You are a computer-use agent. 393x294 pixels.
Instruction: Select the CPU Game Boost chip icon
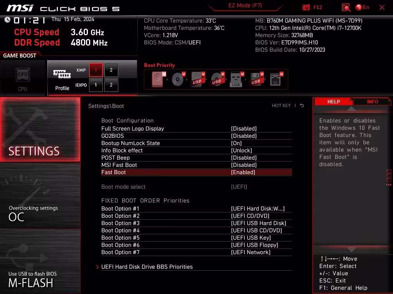pyautogui.click(x=23, y=75)
